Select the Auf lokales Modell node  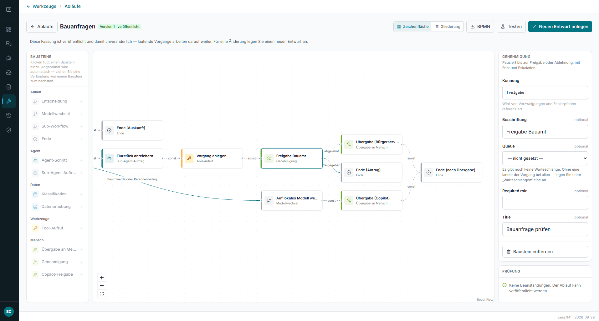(292, 201)
